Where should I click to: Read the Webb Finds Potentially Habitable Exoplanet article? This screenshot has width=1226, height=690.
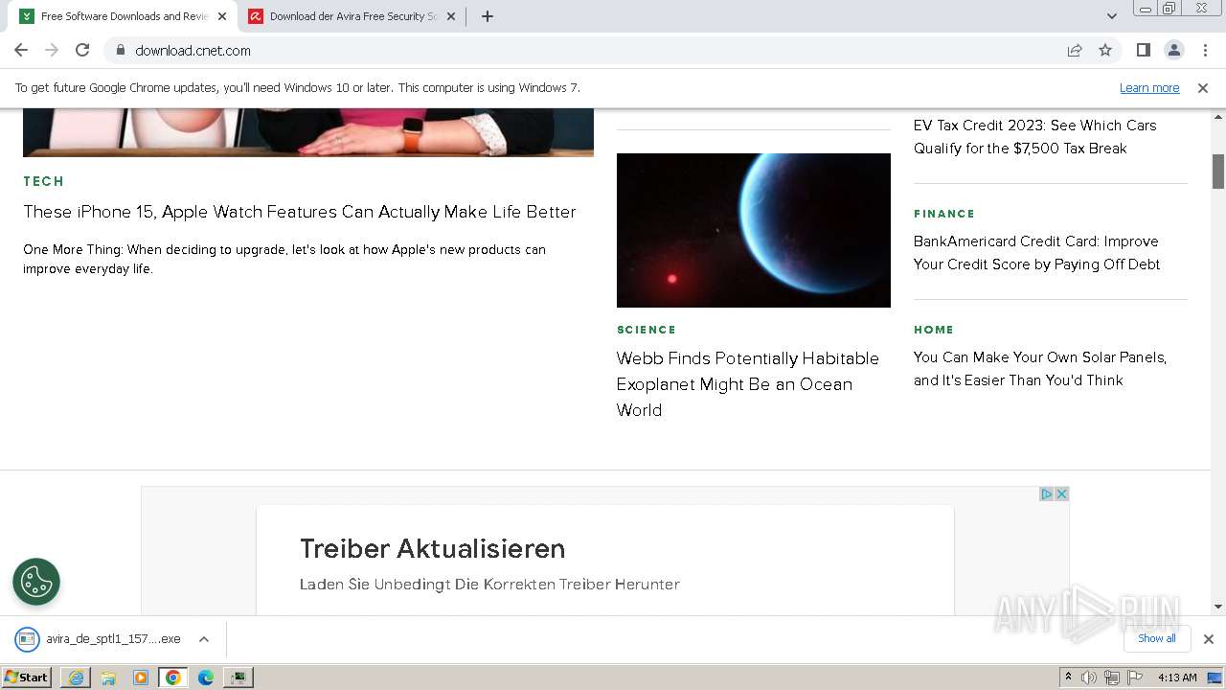tap(748, 383)
